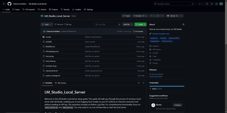Open the videotronicmaker.com website link
Image resolution: width=227 pixels, height=113 pixels.
[x=161, y=34]
